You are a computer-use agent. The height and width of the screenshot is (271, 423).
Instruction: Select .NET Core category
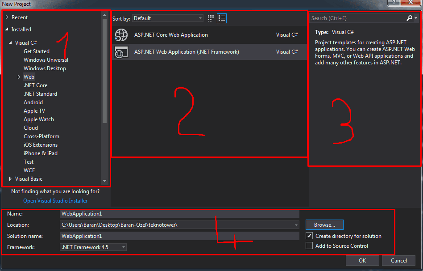pos(35,85)
